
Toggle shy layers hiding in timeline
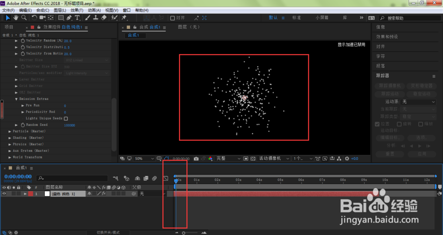click(x=137, y=178)
